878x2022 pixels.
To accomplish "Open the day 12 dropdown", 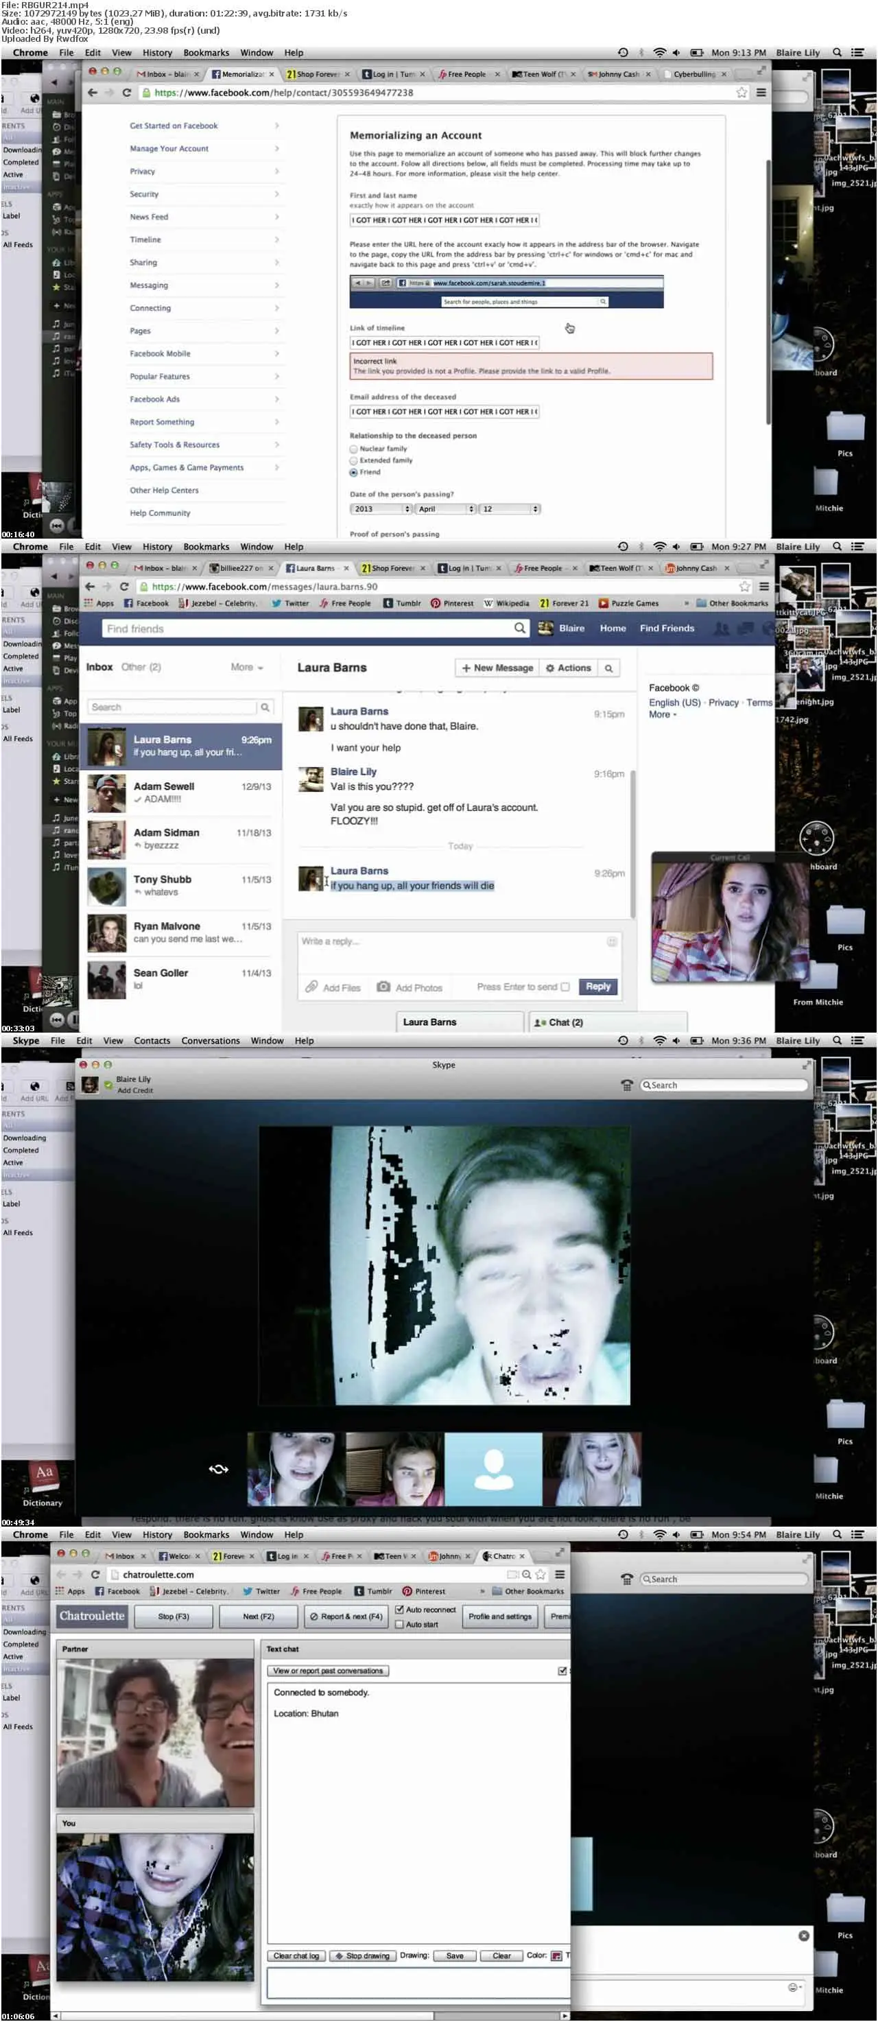I will pyautogui.click(x=510, y=508).
